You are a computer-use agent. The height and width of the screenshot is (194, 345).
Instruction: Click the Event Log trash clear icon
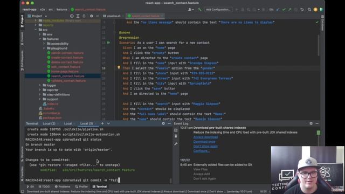click(176, 136)
